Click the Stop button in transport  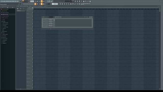click(27, 1)
